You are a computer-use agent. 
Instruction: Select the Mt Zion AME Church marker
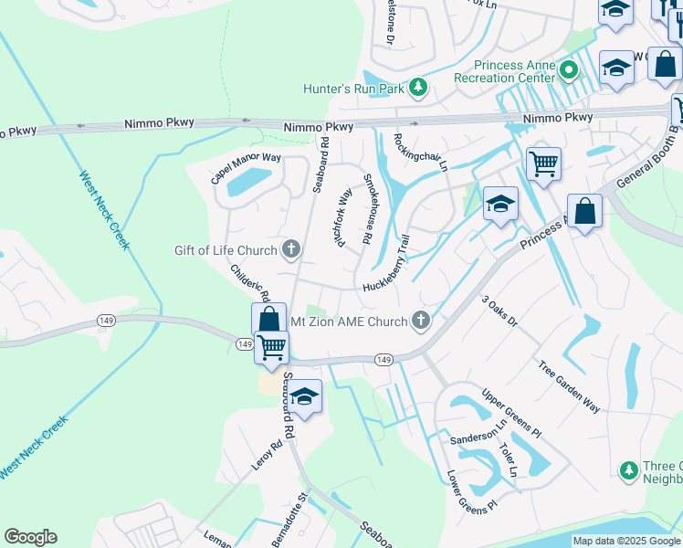click(x=421, y=321)
